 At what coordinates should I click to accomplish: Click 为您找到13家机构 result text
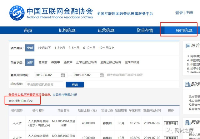click(x=20, y=101)
